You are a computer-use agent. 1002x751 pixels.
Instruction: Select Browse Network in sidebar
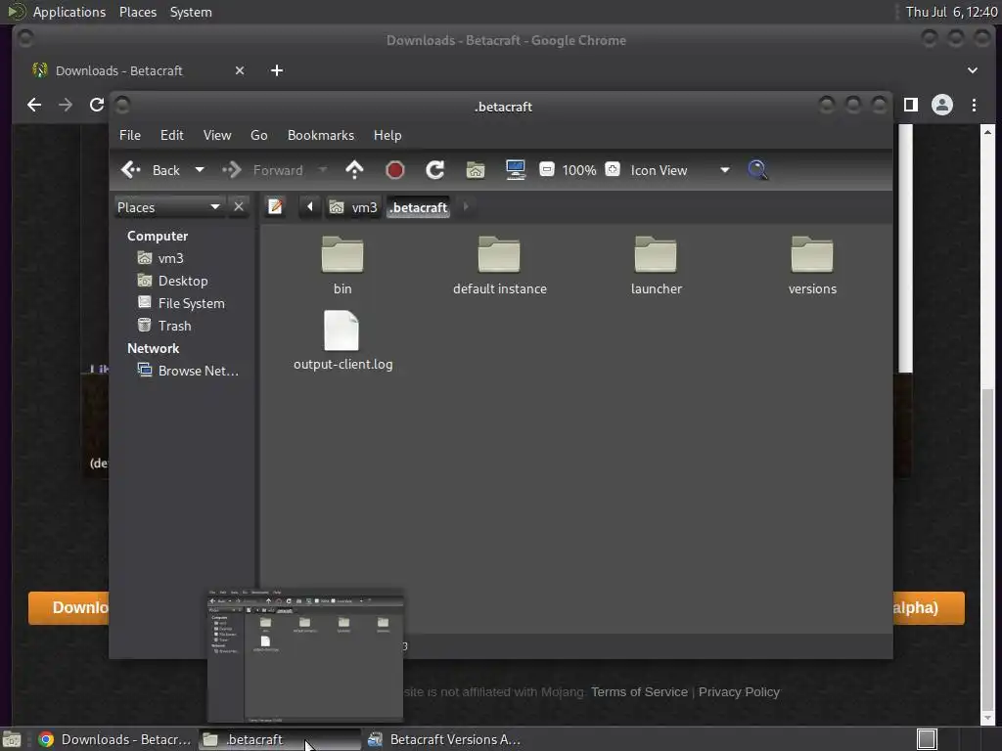click(x=189, y=371)
